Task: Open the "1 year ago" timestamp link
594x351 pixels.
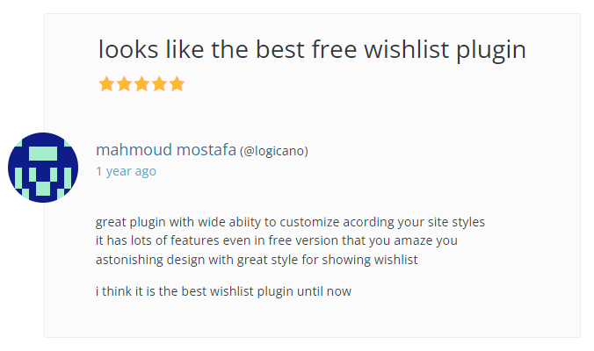Action: coord(126,171)
